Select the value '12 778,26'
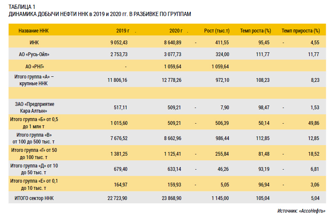 172,80
